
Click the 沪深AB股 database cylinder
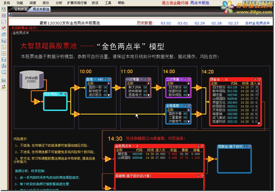tap(32, 80)
